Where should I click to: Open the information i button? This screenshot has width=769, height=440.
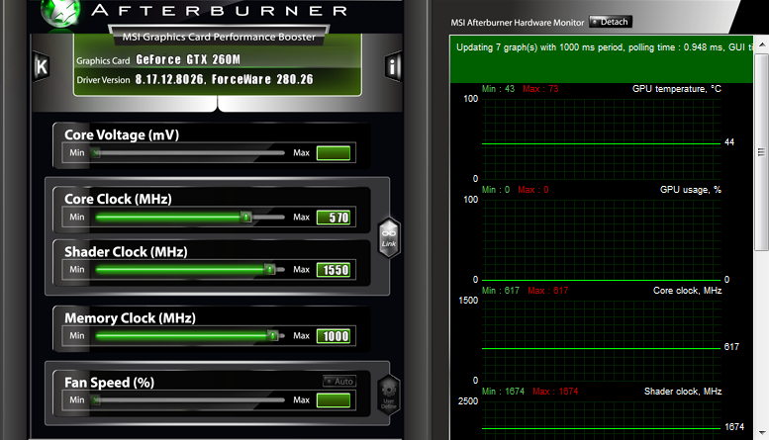(393, 66)
